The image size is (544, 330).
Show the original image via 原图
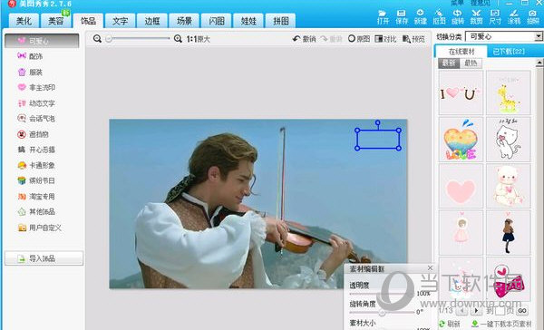tap(359, 39)
